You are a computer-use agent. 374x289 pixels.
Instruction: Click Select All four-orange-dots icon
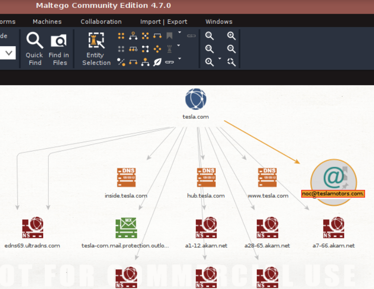(x=121, y=36)
